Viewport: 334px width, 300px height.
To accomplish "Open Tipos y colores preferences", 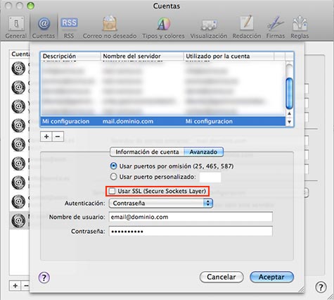I will (163, 27).
